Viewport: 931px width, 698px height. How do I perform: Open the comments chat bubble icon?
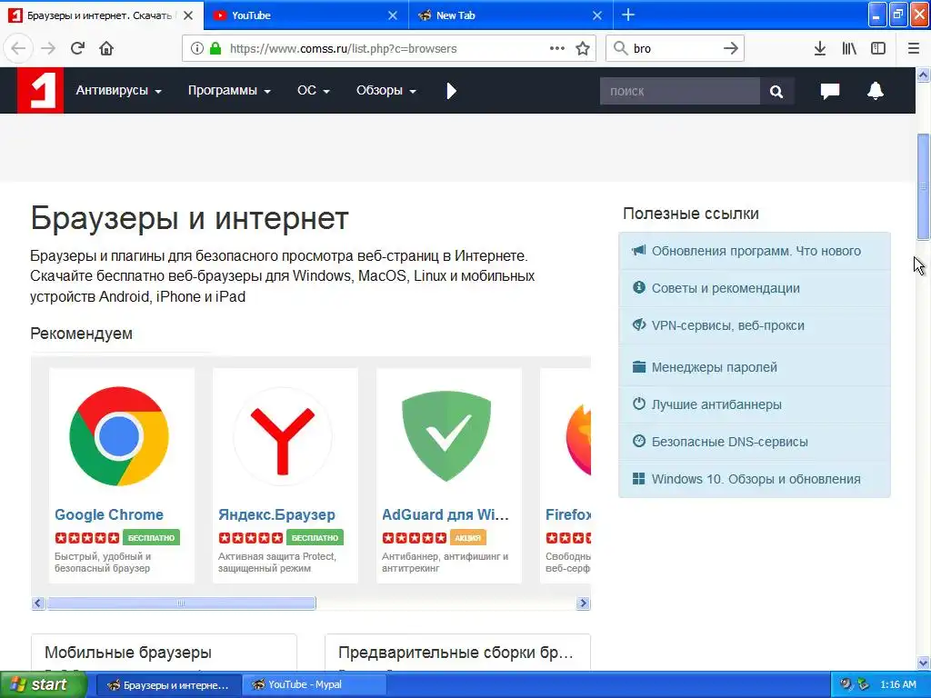pyautogui.click(x=829, y=91)
